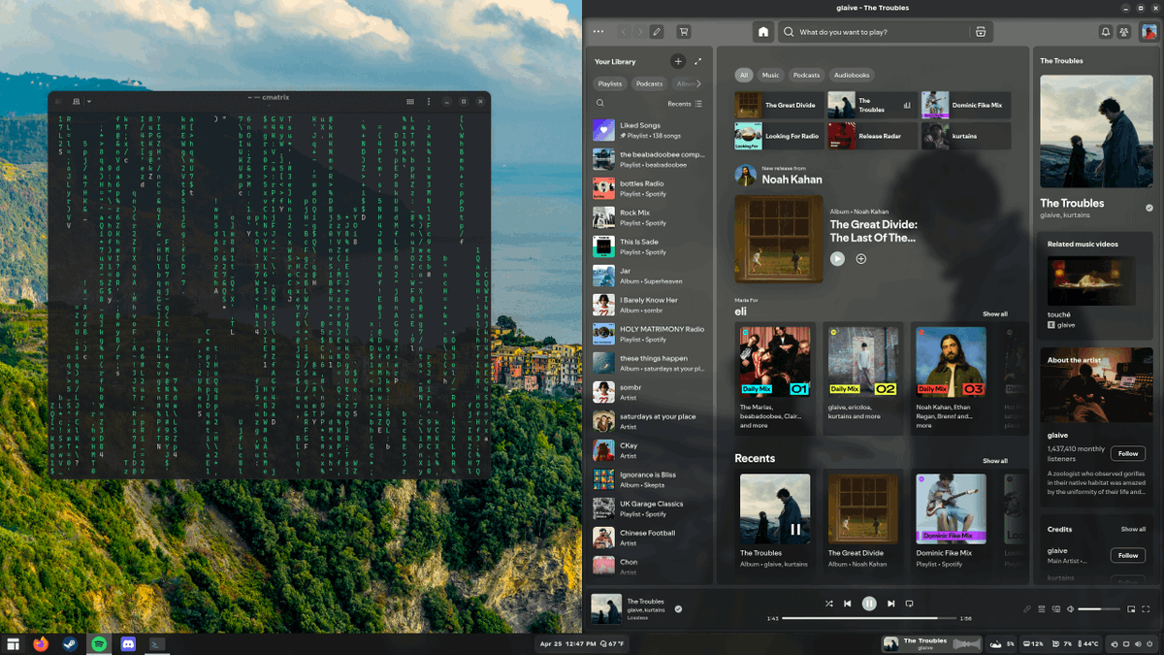
Task: Open Daily Mix 02 card
Action: (x=862, y=378)
